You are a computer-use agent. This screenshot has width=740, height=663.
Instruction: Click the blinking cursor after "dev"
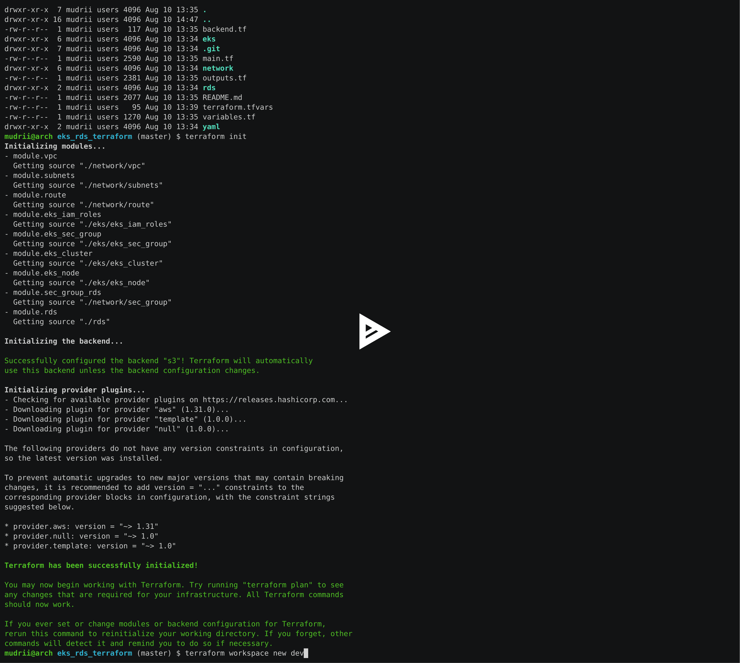pos(305,653)
